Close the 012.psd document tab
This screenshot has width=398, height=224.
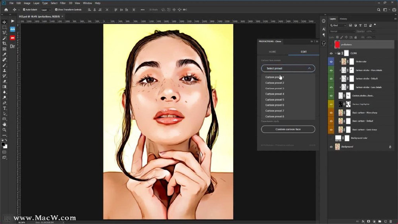click(62, 16)
